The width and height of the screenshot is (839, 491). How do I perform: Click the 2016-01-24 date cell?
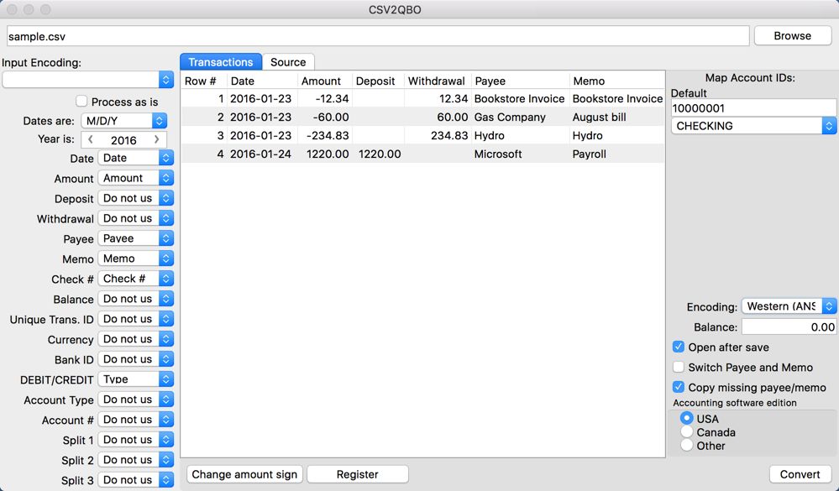point(262,154)
